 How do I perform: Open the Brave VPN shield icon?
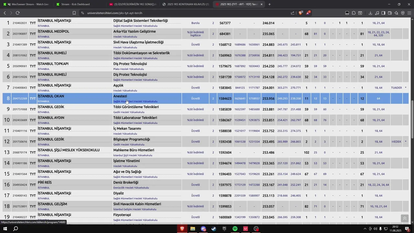403,13
